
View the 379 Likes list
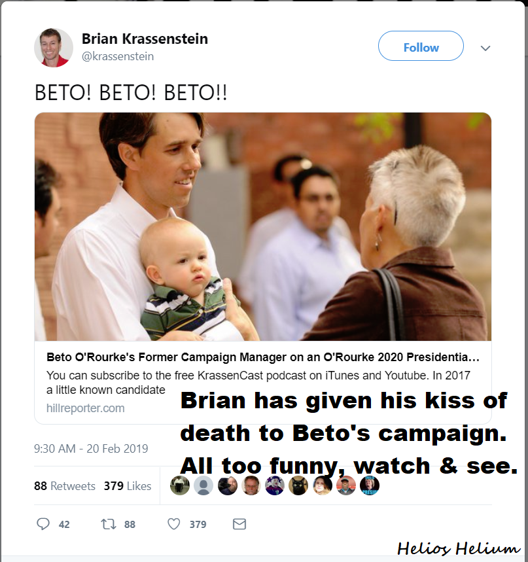coord(127,486)
